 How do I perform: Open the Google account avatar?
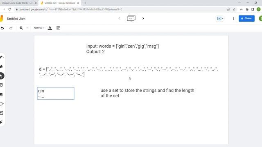tap(260, 18)
